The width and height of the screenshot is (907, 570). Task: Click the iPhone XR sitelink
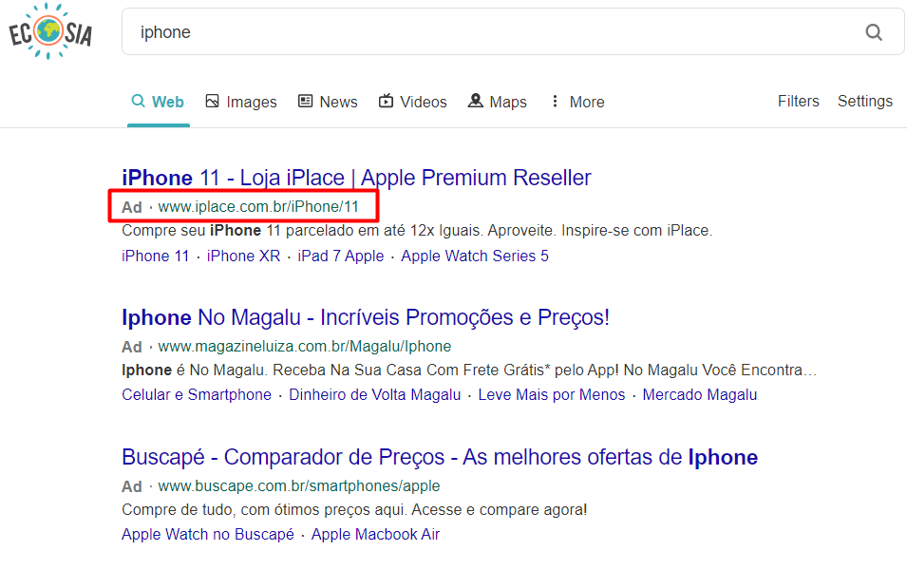click(x=240, y=256)
